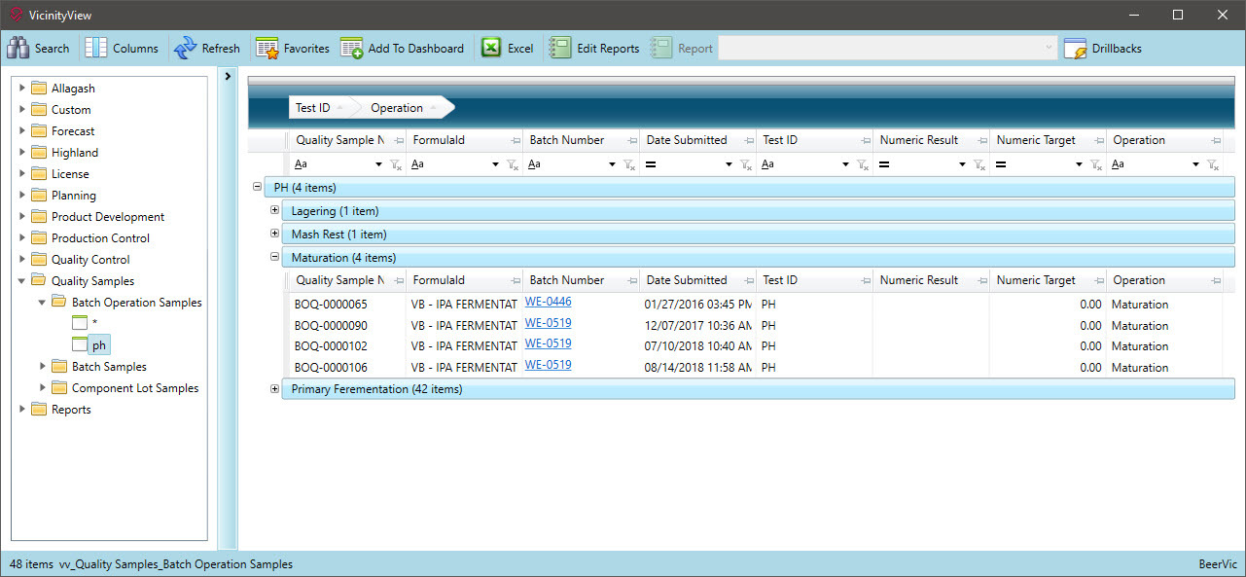The image size is (1246, 577).
Task: Clear the Numeric Target column filter
Action: pos(1096,165)
